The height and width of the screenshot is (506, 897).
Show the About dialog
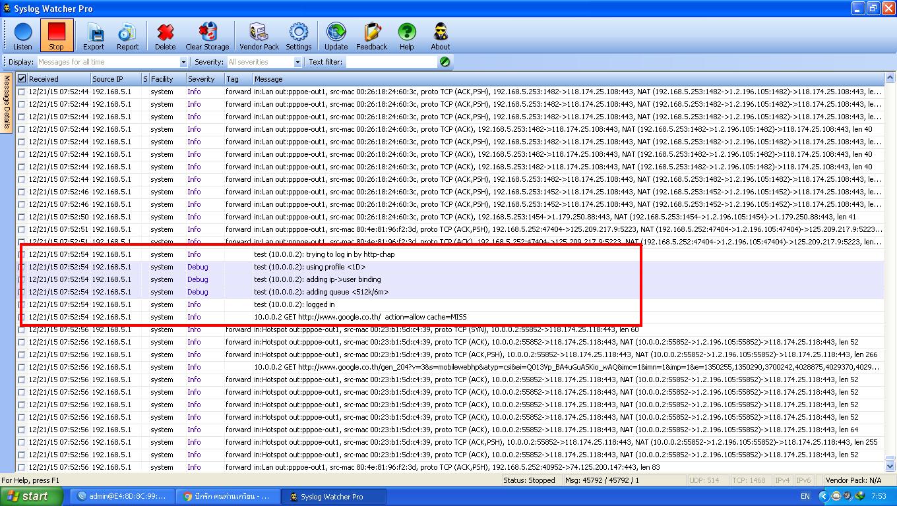(441, 36)
